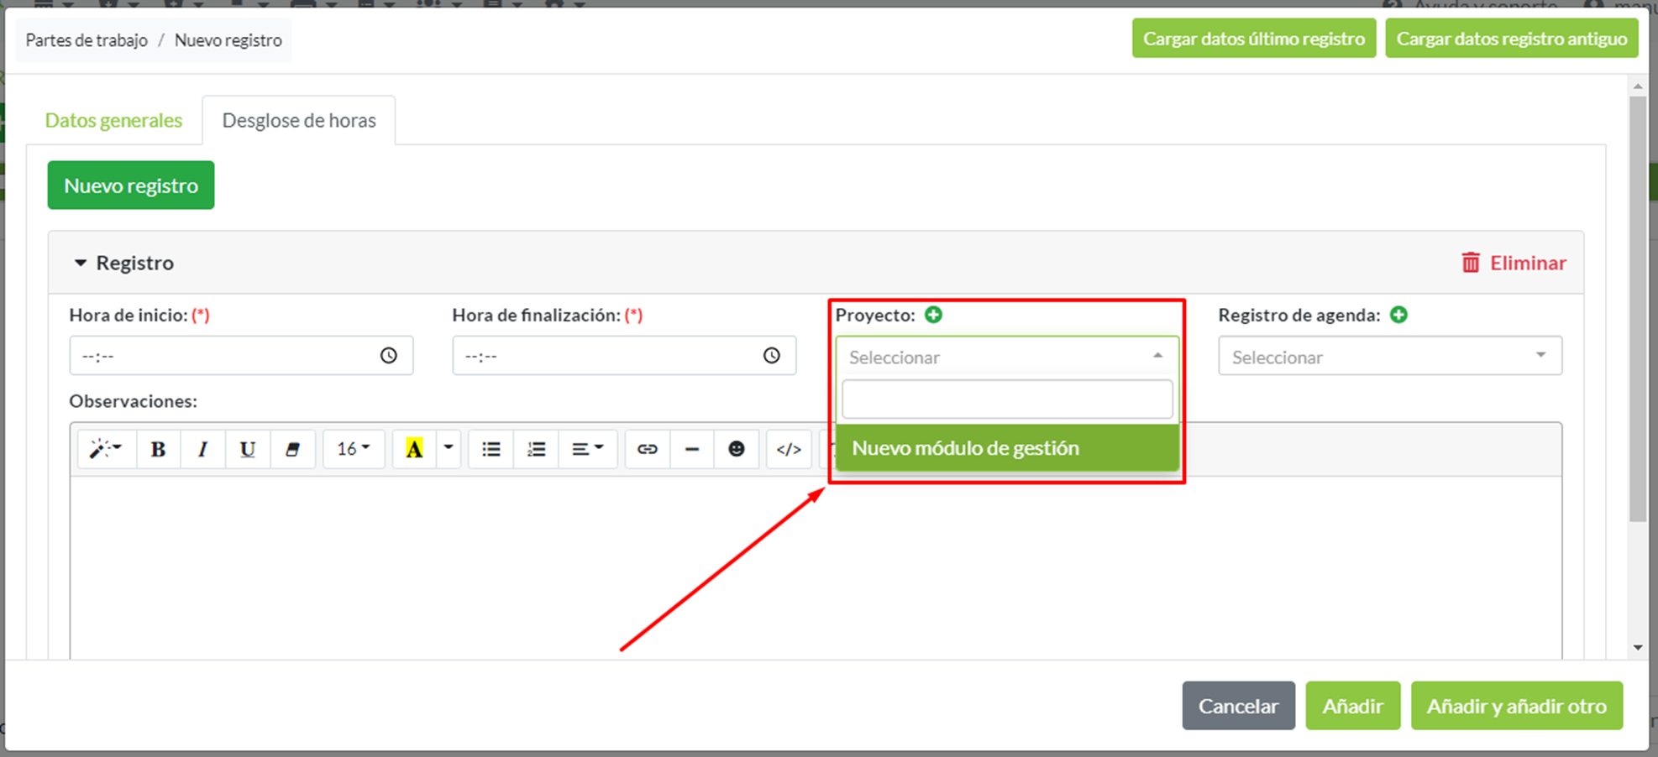Apply bold formatting in Observaciones editor
This screenshot has height=757, width=1658.
tap(157, 449)
